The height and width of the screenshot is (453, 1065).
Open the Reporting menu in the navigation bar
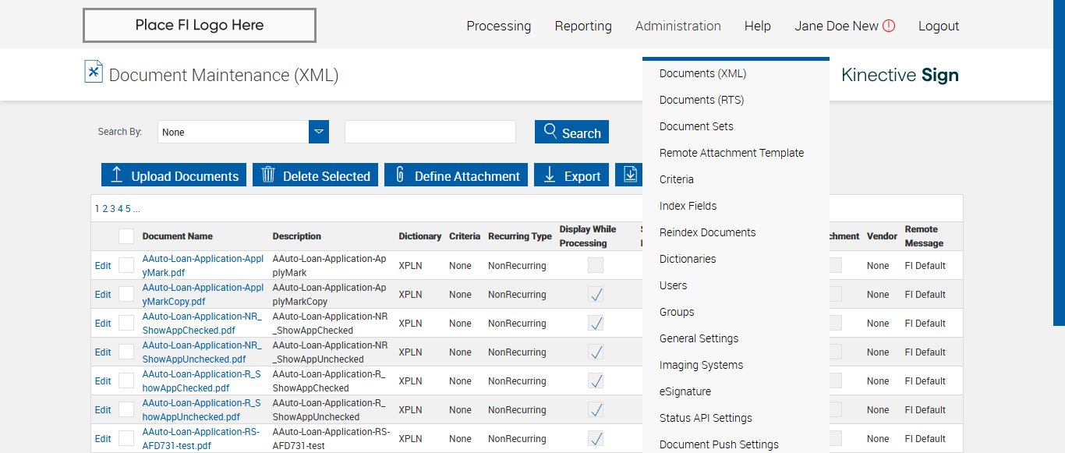[x=583, y=26]
